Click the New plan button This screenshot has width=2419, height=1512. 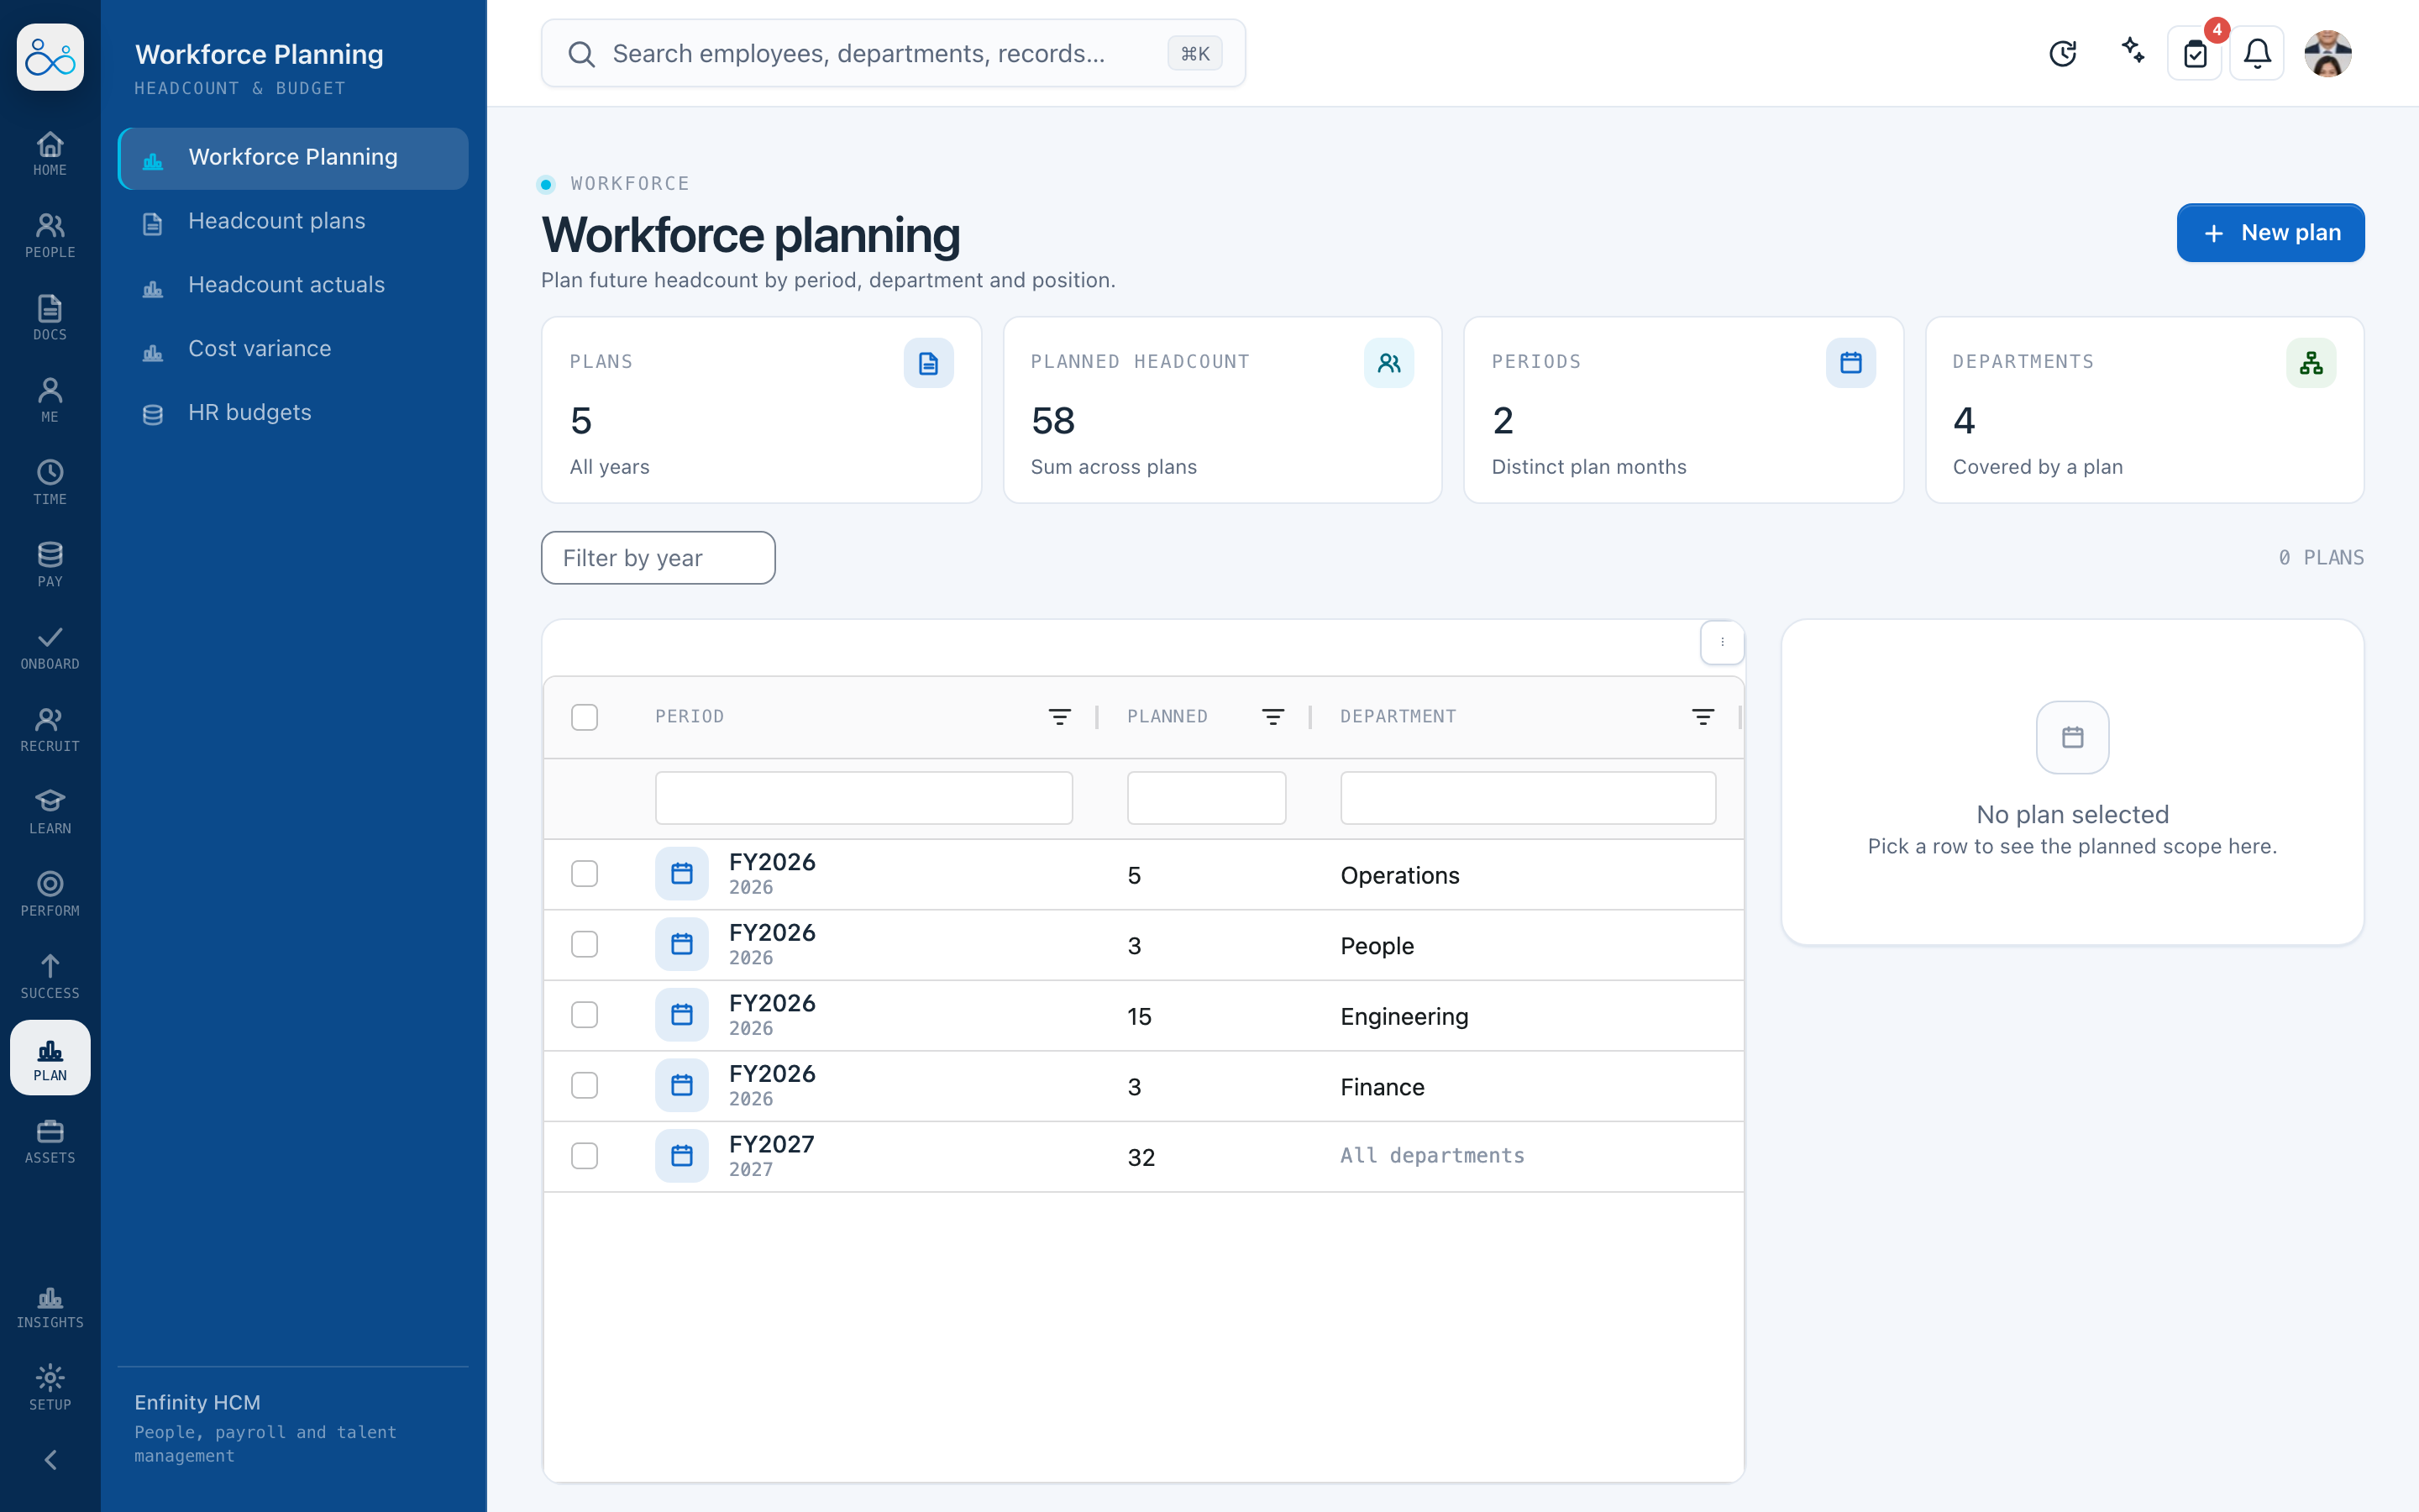[2270, 233]
